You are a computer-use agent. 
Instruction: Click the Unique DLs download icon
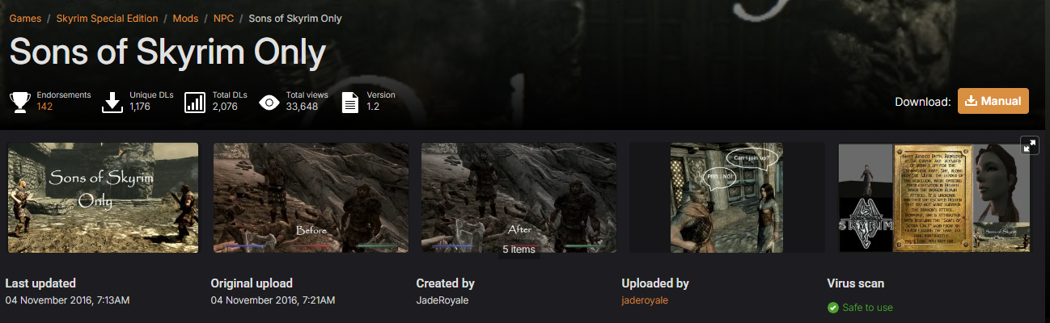pos(112,103)
